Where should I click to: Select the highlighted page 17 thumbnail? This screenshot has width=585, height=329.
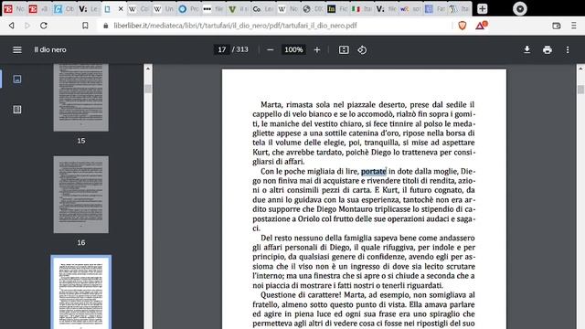click(81, 292)
